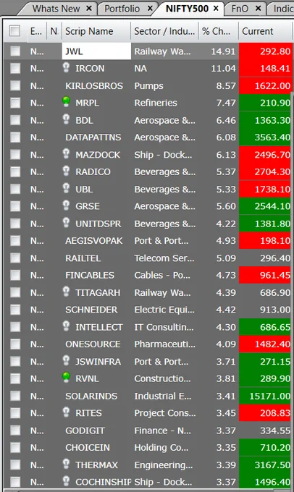The height and width of the screenshot is (492, 294).
Task: Click the lightbulb icon beside JSWINFRA
Action: [x=66, y=361]
